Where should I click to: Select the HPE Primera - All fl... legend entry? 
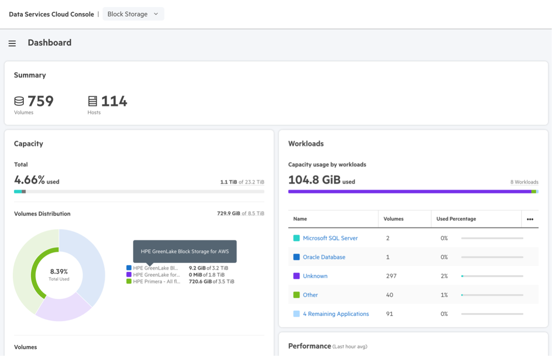(x=157, y=282)
